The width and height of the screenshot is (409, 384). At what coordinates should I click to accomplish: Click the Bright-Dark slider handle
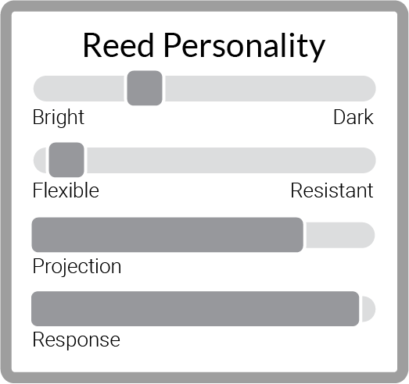145,88
